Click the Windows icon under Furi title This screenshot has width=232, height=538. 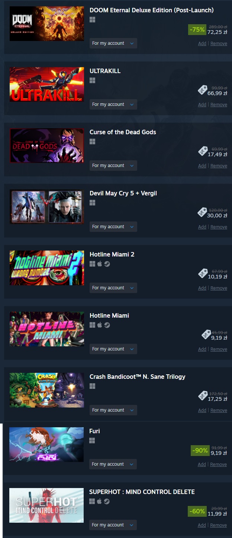pos(92,441)
